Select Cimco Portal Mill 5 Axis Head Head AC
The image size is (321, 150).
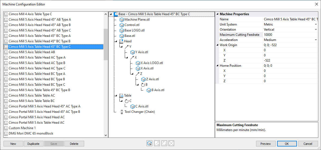point(37,117)
